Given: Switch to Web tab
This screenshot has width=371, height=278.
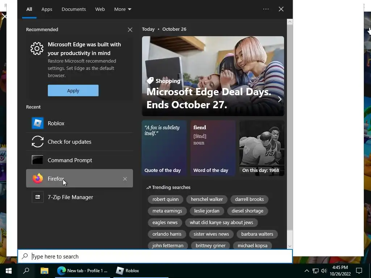Looking at the screenshot, I should pos(100,9).
